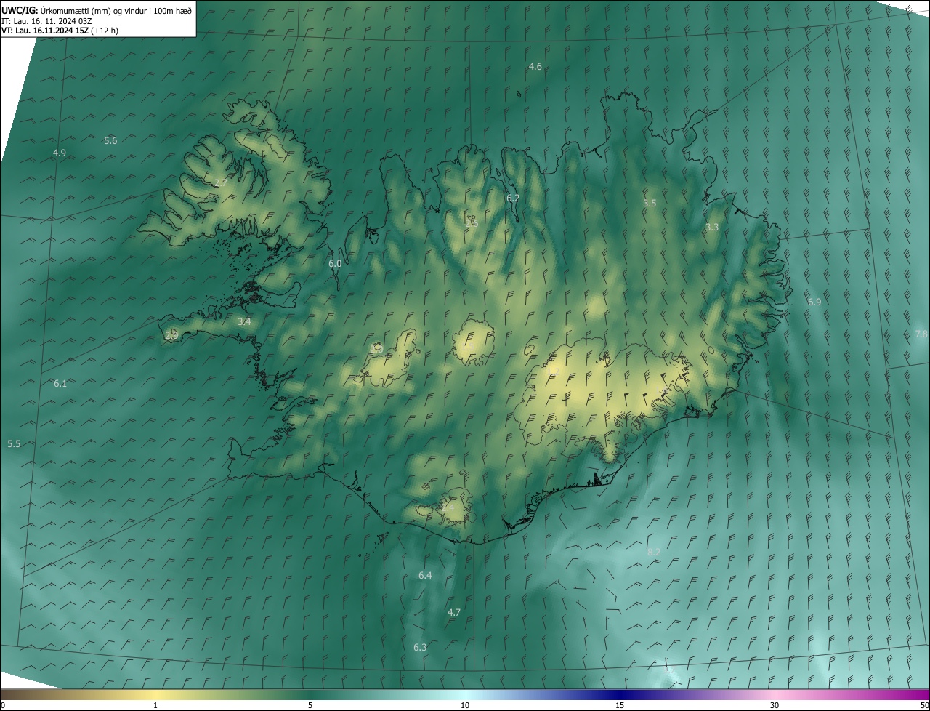
Task: Click the 5 tick on the color scale
Action: [x=310, y=705]
